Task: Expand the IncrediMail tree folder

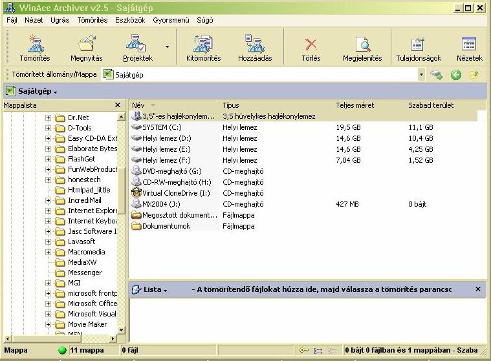Action: click(48, 200)
